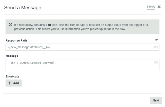The image size is (165, 107).
Task: Add a new shortcut
Action: pos(13,83)
